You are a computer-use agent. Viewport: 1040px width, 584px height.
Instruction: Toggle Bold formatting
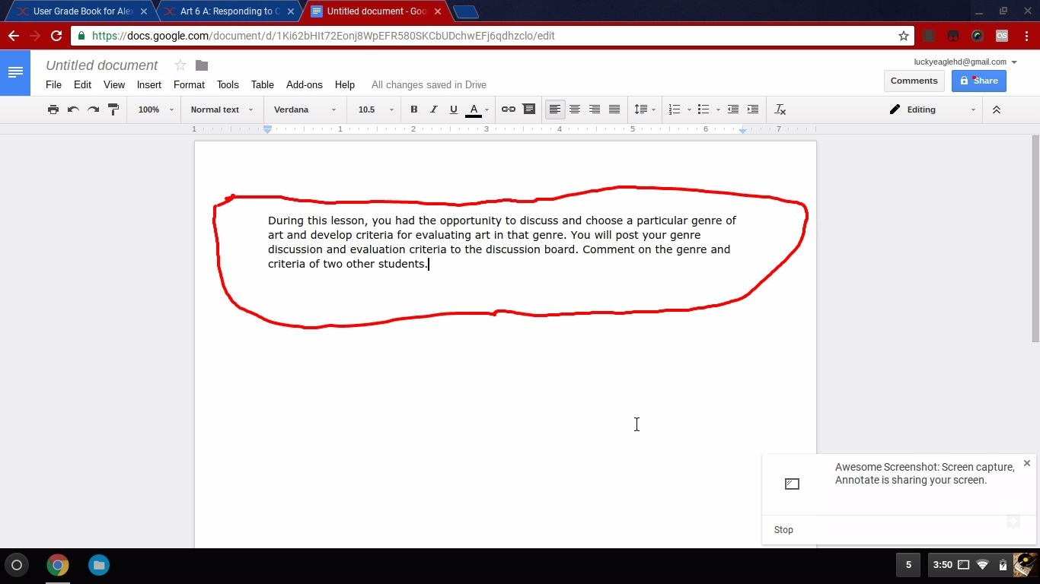413,109
